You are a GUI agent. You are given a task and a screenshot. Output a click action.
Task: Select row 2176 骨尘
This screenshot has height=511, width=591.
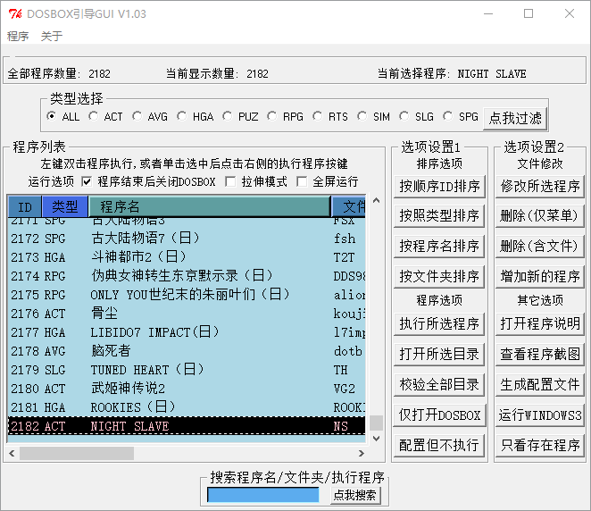click(x=187, y=314)
